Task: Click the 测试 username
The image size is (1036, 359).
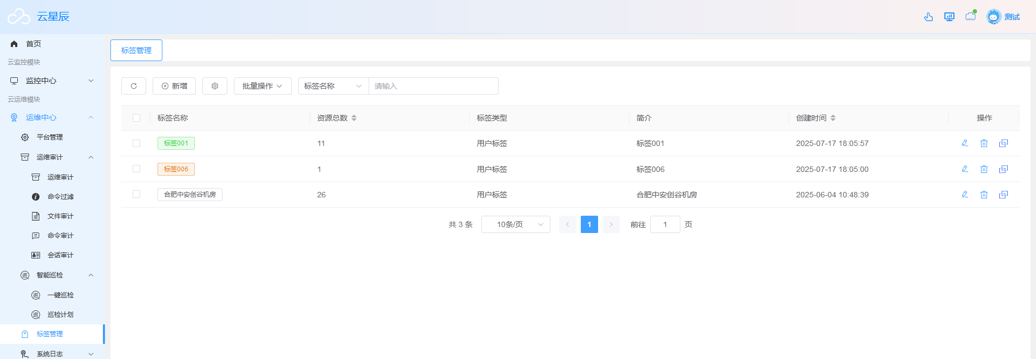Action: (x=1012, y=17)
